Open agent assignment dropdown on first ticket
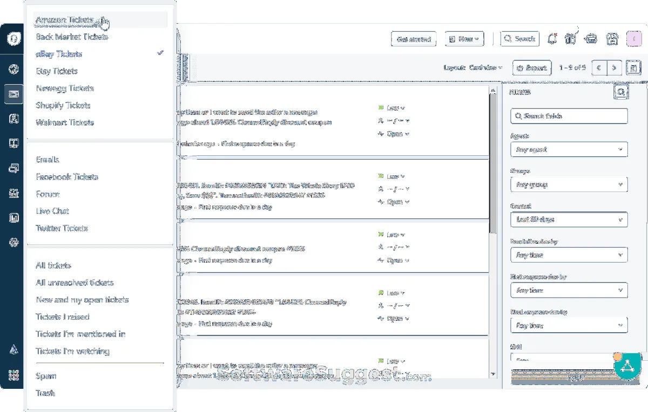The image size is (648, 412). pyautogui.click(x=394, y=121)
